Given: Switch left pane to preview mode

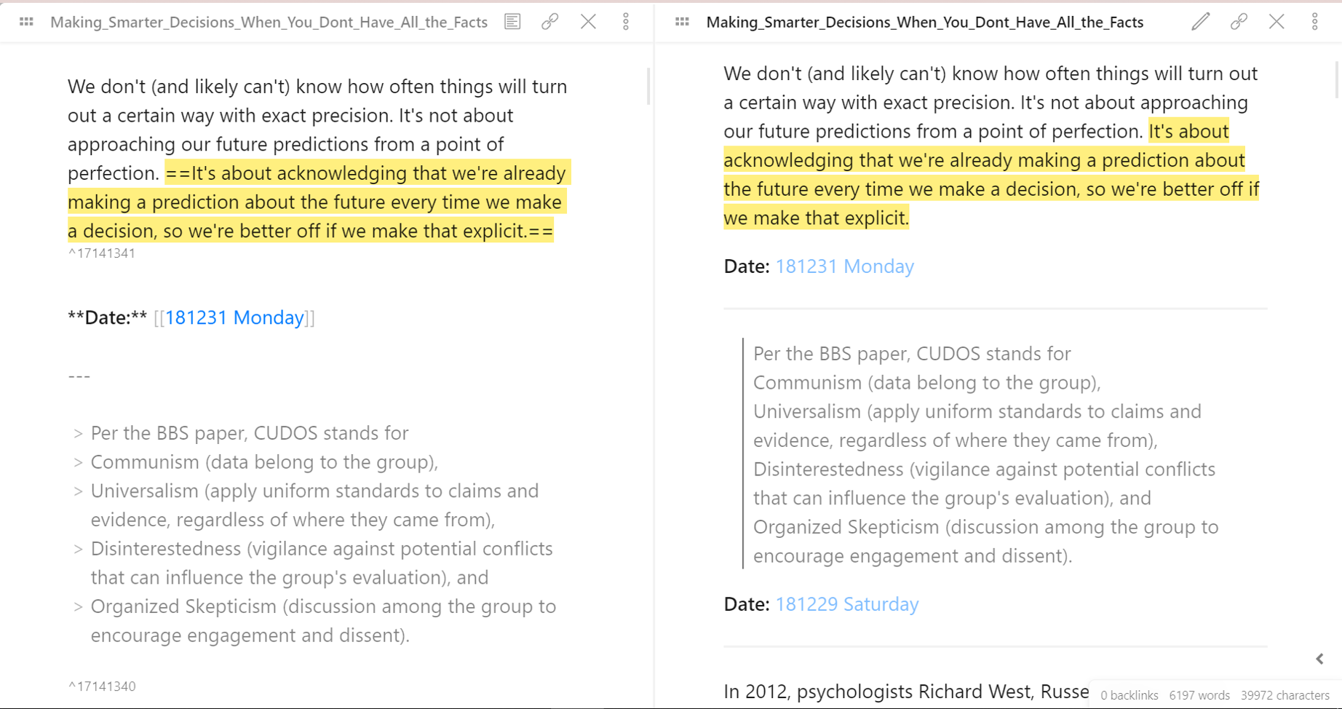Looking at the screenshot, I should 512,22.
